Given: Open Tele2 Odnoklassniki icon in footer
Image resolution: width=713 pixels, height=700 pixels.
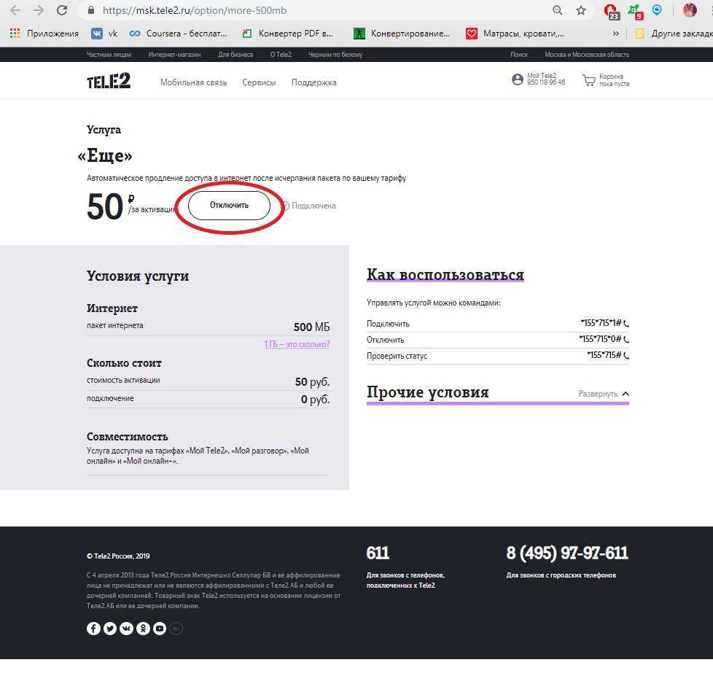Looking at the screenshot, I should click(x=143, y=629).
